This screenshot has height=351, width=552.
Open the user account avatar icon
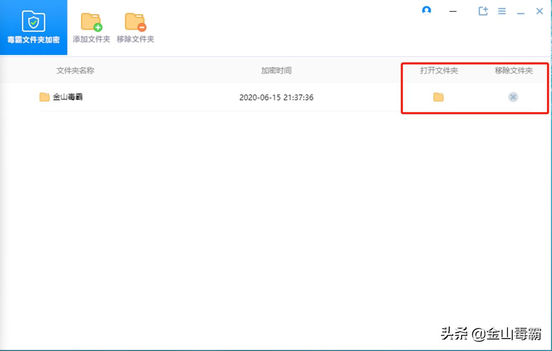427,11
